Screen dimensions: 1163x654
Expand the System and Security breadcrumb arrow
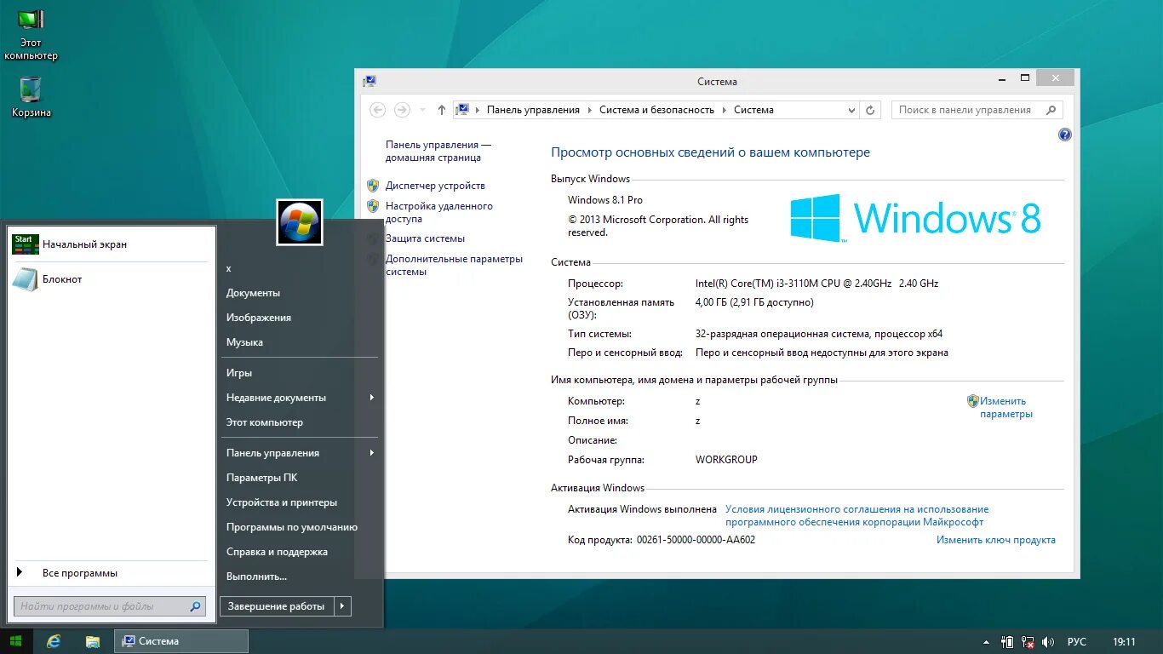[x=724, y=110]
